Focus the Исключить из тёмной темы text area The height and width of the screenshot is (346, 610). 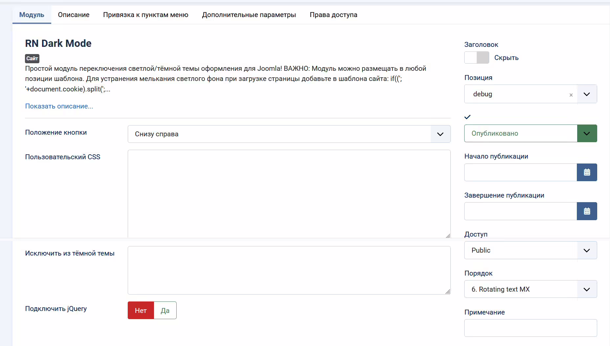(289, 270)
